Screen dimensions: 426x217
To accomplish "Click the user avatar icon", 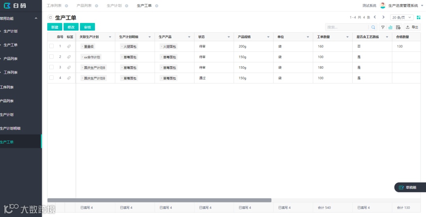I will [383, 6].
